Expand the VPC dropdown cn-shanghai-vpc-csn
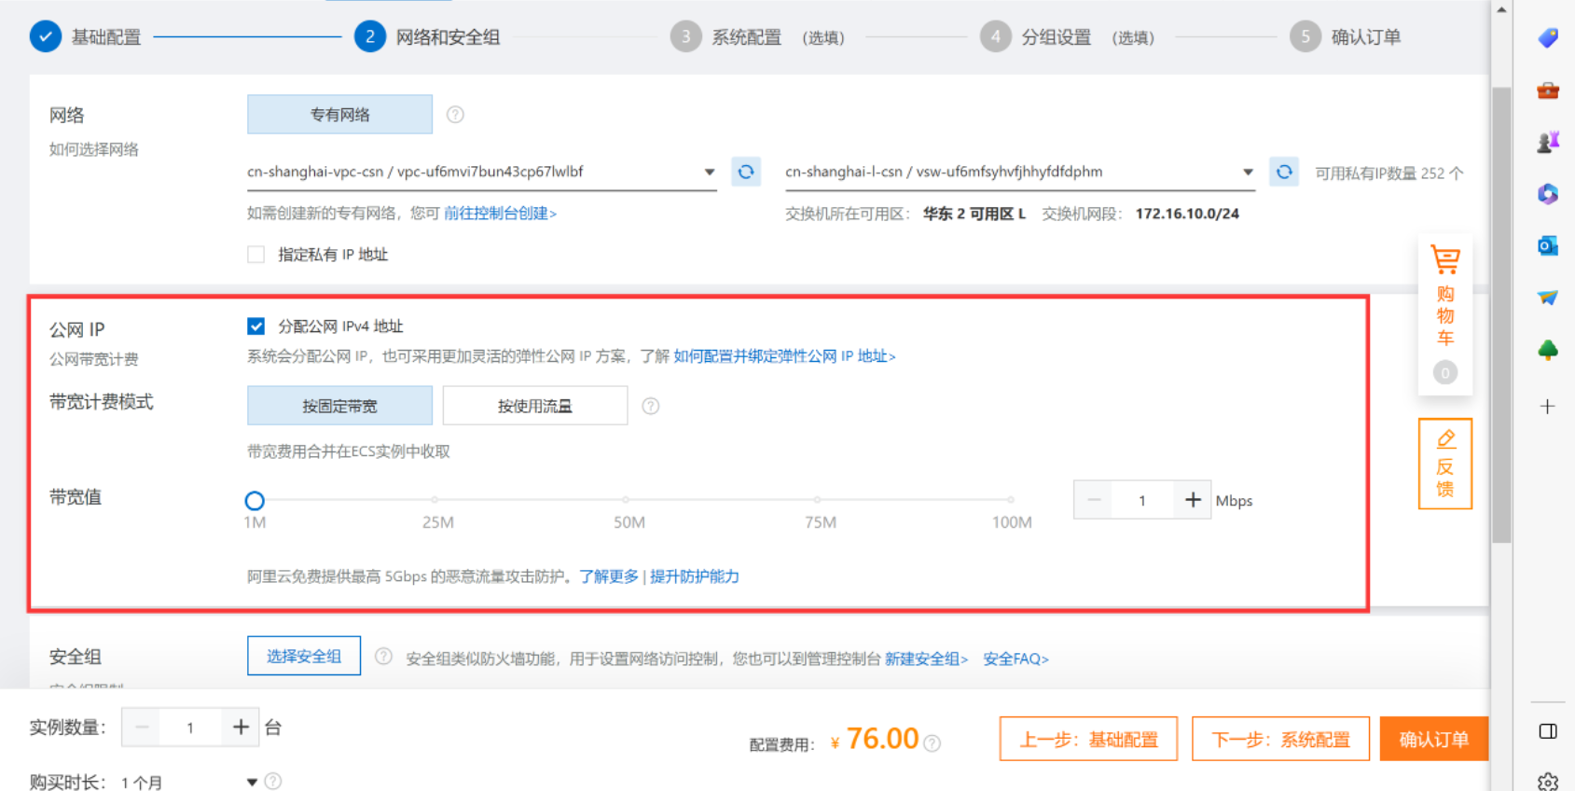Viewport: 1575px width, 791px height. (x=481, y=172)
